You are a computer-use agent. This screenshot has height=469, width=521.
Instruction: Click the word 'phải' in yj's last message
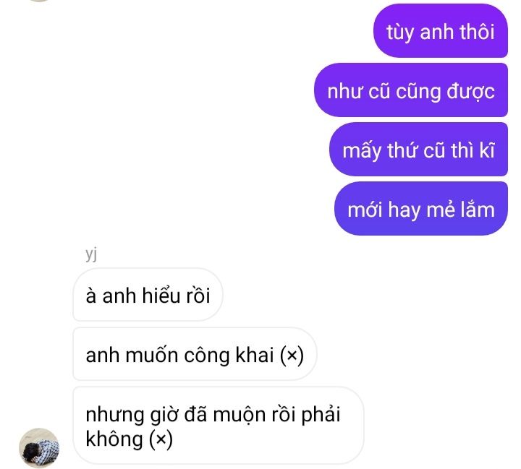tap(321, 416)
